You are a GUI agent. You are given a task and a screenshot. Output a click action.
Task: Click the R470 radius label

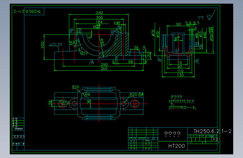click(75, 42)
